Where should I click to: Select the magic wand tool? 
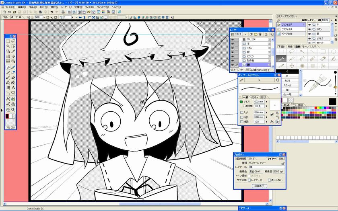click(x=8, y=46)
